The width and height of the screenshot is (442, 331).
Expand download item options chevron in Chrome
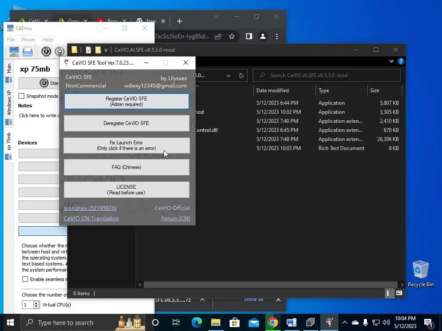tap(202, 300)
